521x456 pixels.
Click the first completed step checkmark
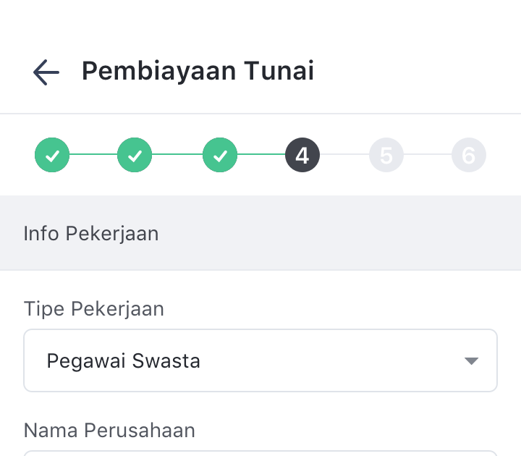click(52, 155)
